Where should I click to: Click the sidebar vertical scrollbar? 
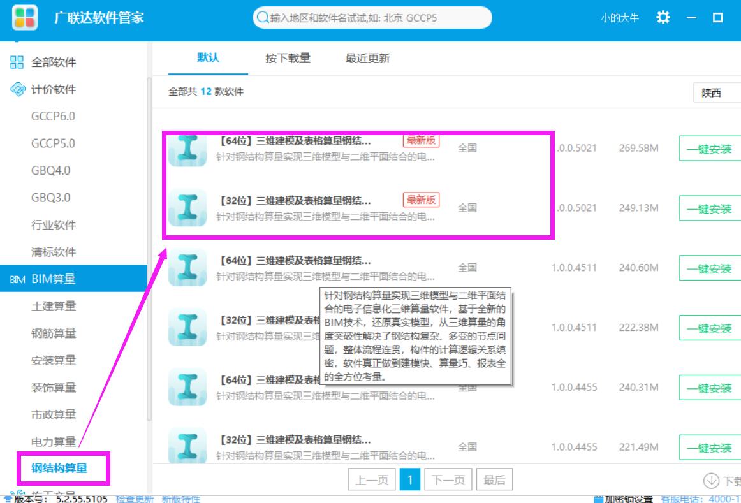[149, 249]
